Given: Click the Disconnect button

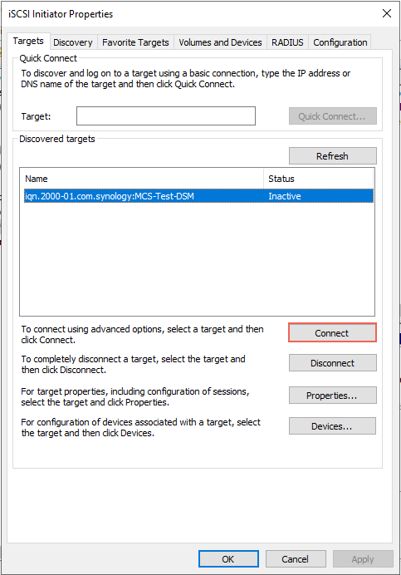Looking at the screenshot, I should tap(332, 363).
